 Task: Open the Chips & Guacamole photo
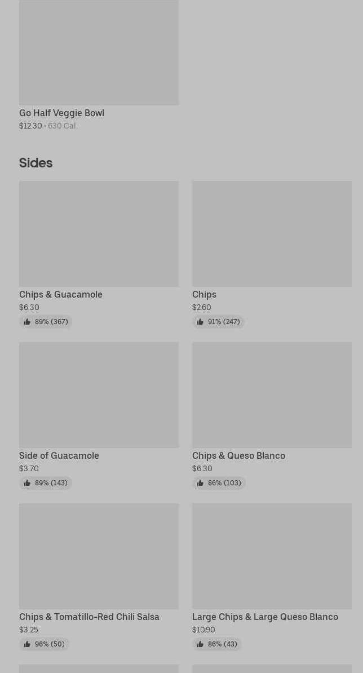click(99, 233)
